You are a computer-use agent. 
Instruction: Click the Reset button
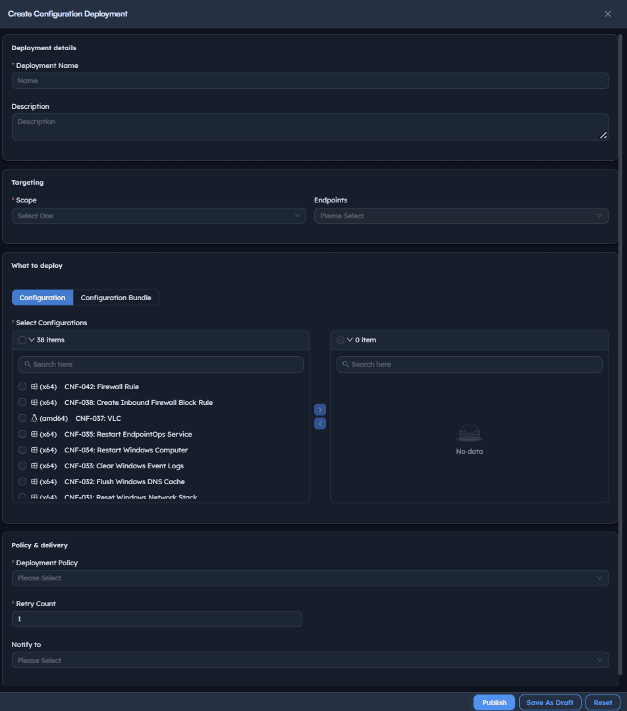[603, 703]
